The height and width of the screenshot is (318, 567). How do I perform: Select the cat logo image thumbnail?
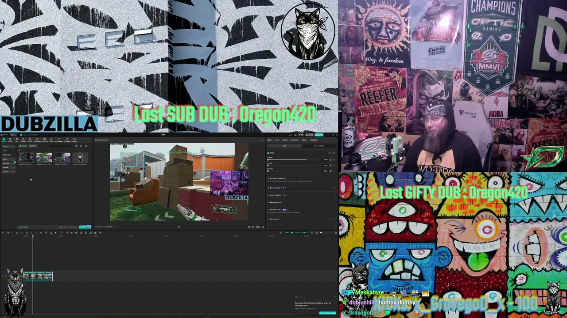[x=80, y=157]
